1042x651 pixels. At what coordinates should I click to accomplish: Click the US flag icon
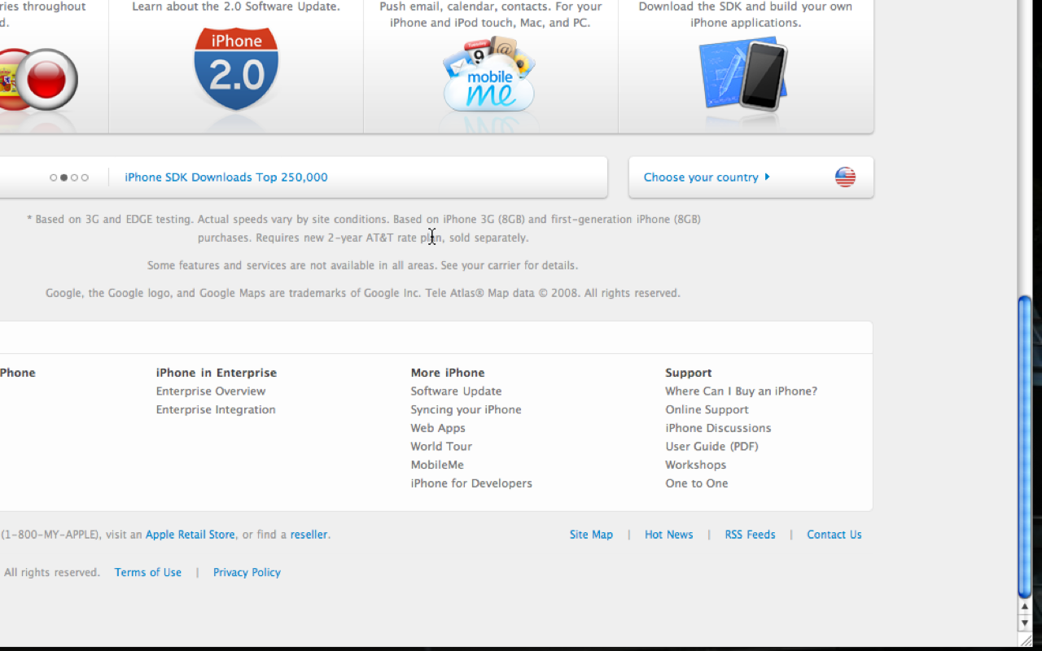pyautogui.click(x=845, y=177)
